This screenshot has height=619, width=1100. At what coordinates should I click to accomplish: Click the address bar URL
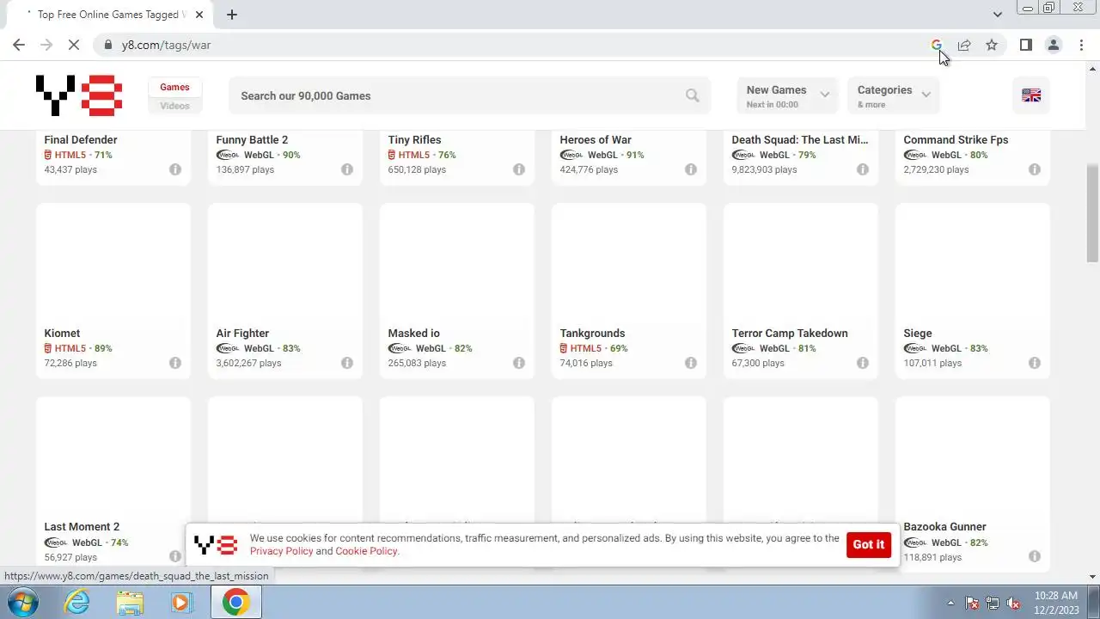click(166, 45)
